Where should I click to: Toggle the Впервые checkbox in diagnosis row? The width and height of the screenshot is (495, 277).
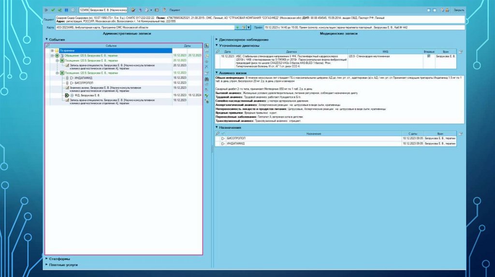[x=428, y=56]
